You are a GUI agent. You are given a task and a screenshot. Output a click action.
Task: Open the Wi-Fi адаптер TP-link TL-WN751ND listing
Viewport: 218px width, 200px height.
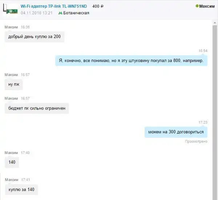click(54, 6)
